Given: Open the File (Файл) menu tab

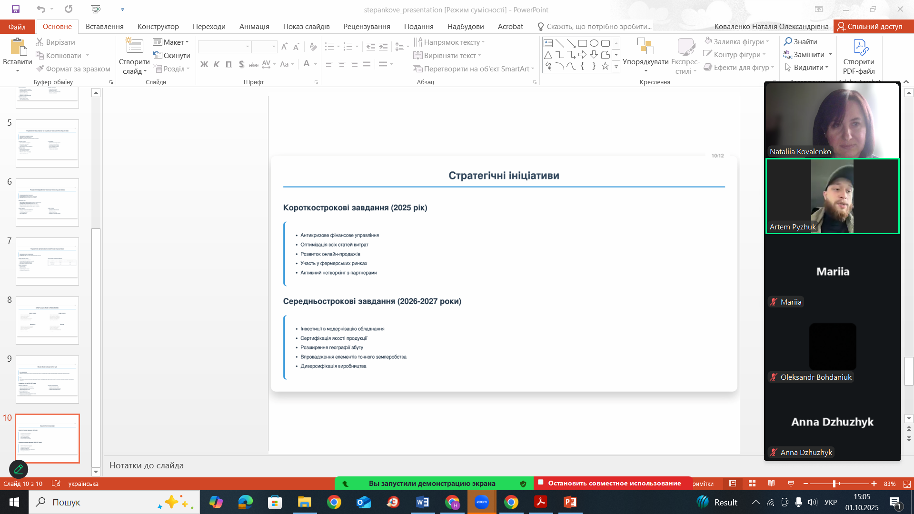Looking at the screenshot, I should (17, 27).
